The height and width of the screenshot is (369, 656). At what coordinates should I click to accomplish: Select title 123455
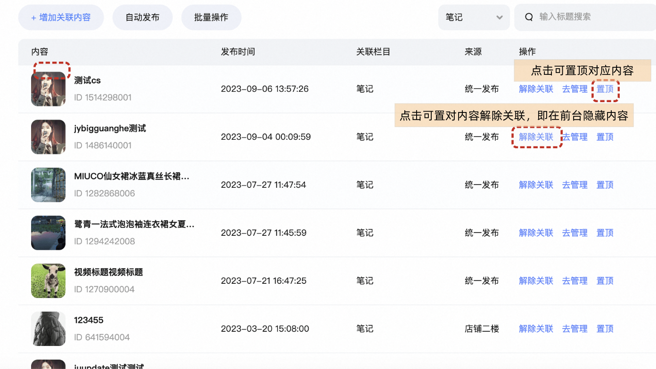[x=89, y=321]
